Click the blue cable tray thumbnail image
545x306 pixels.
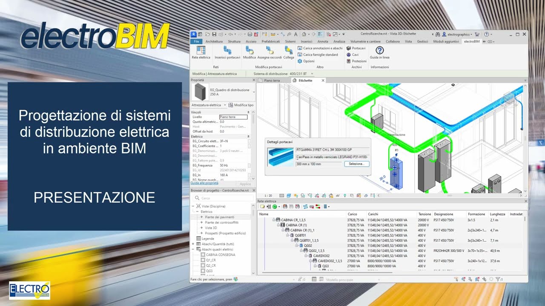[281, 157]
